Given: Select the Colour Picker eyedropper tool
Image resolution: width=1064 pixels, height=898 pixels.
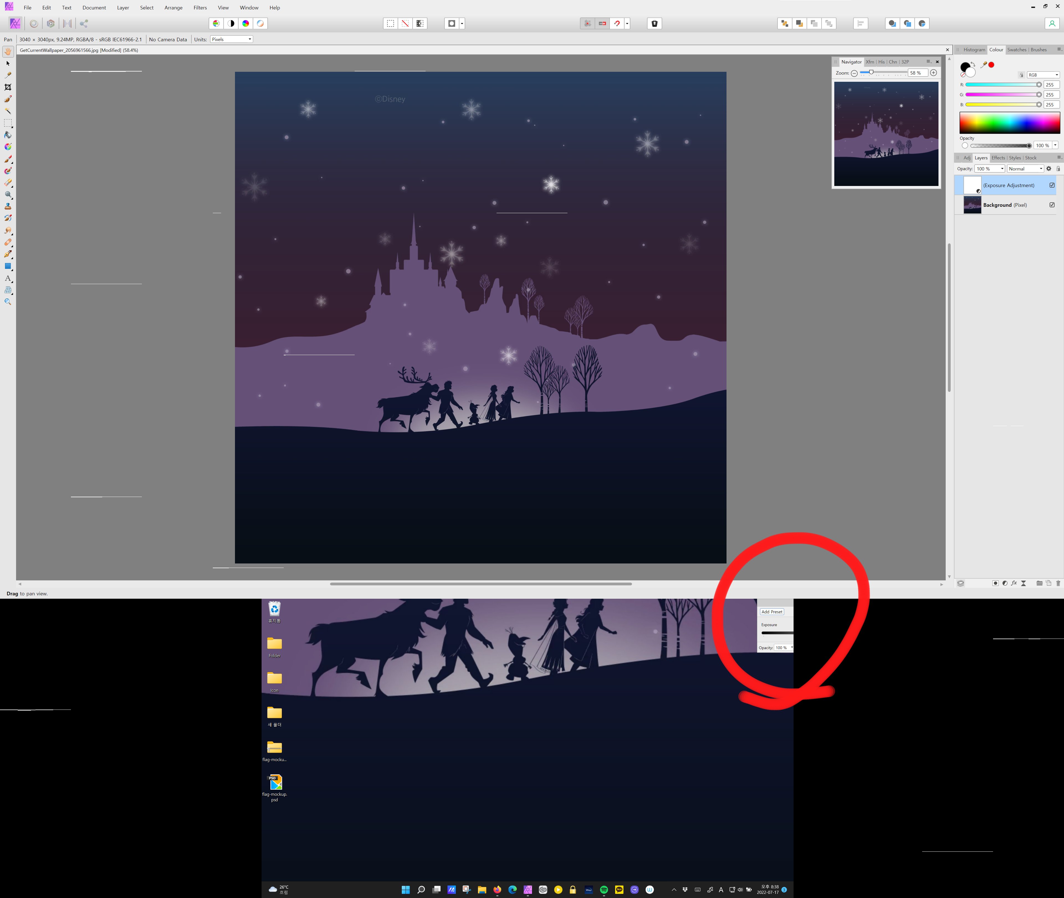Looking at the screenshot, I should point(8,75).
